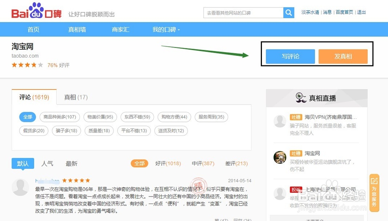Click the 退出 logout link
Image resolution: width=388 pixels, height=221 pixels.
point(361,12)
